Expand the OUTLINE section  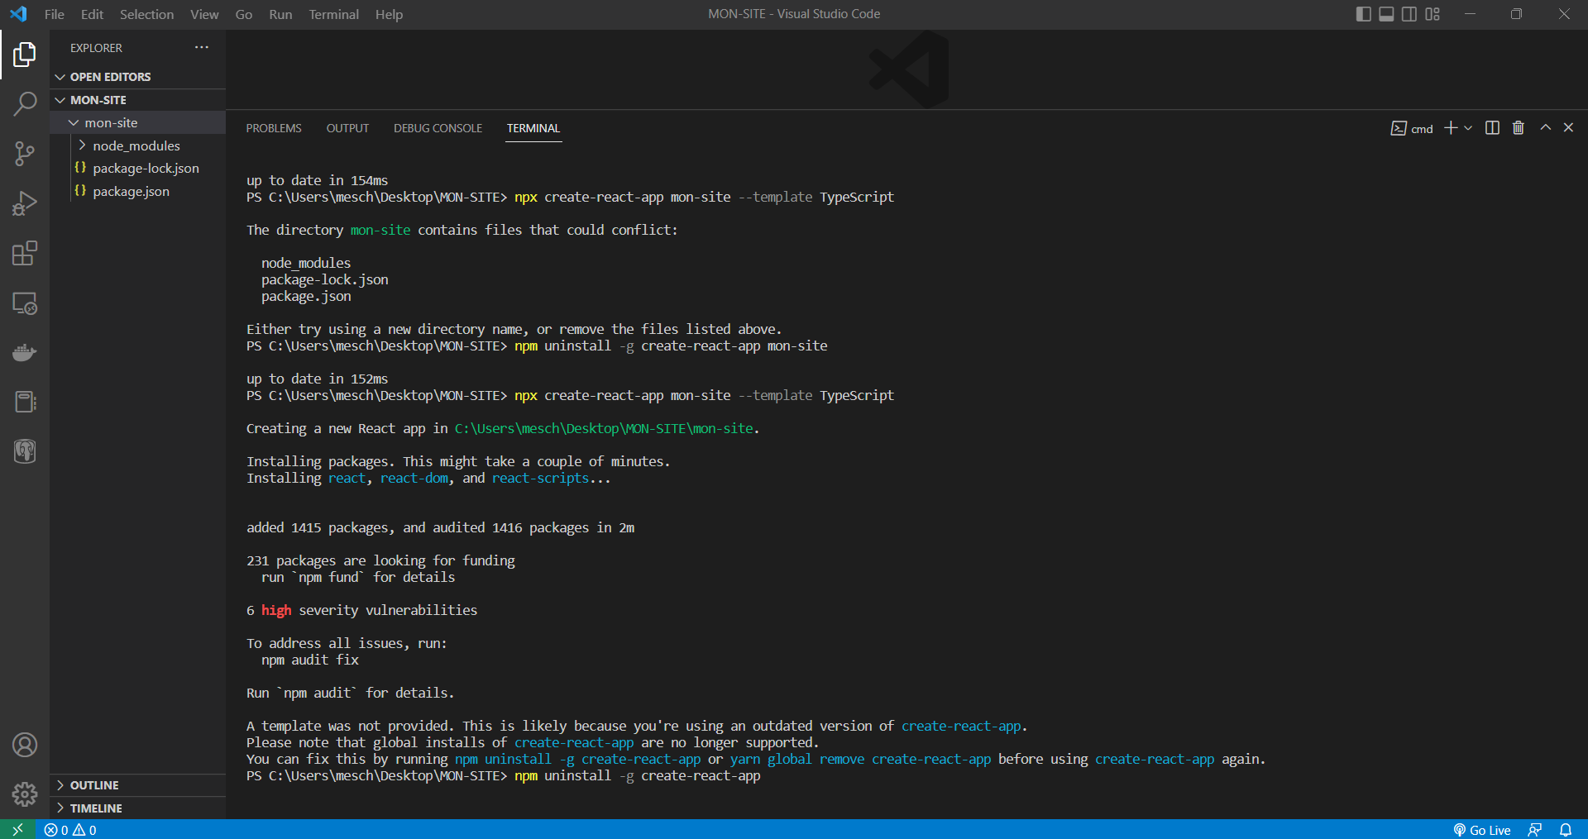point(137,785)
